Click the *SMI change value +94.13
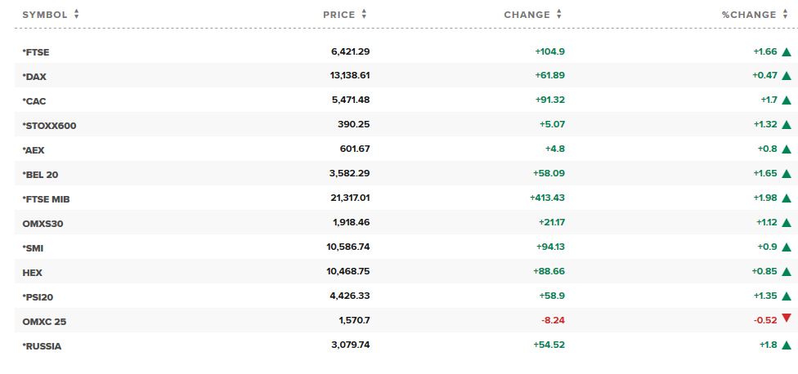The height and width of the screenshot is (374, 798). [x=550, y=247]
